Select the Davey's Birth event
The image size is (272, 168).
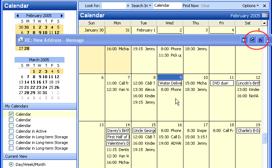pyautogui.click(x=118, y=131)
